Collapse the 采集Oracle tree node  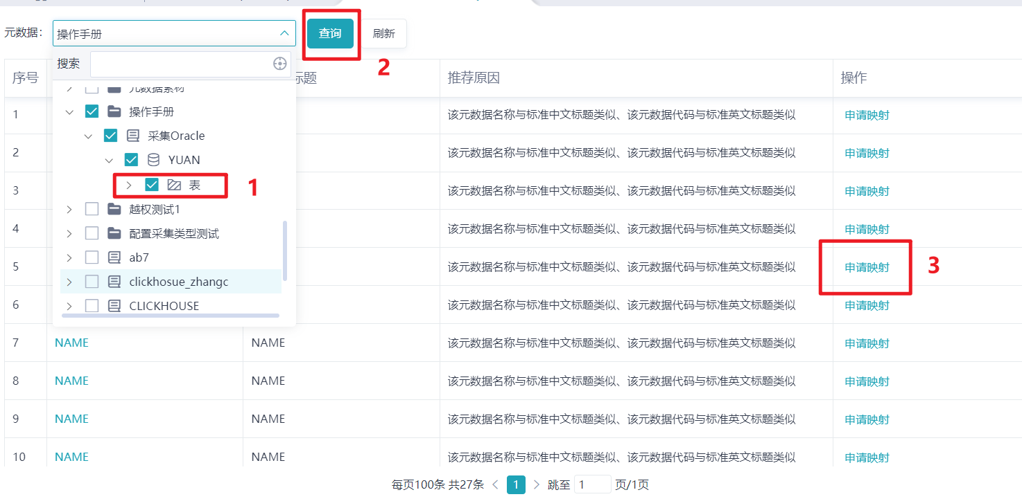coord(88,136)
